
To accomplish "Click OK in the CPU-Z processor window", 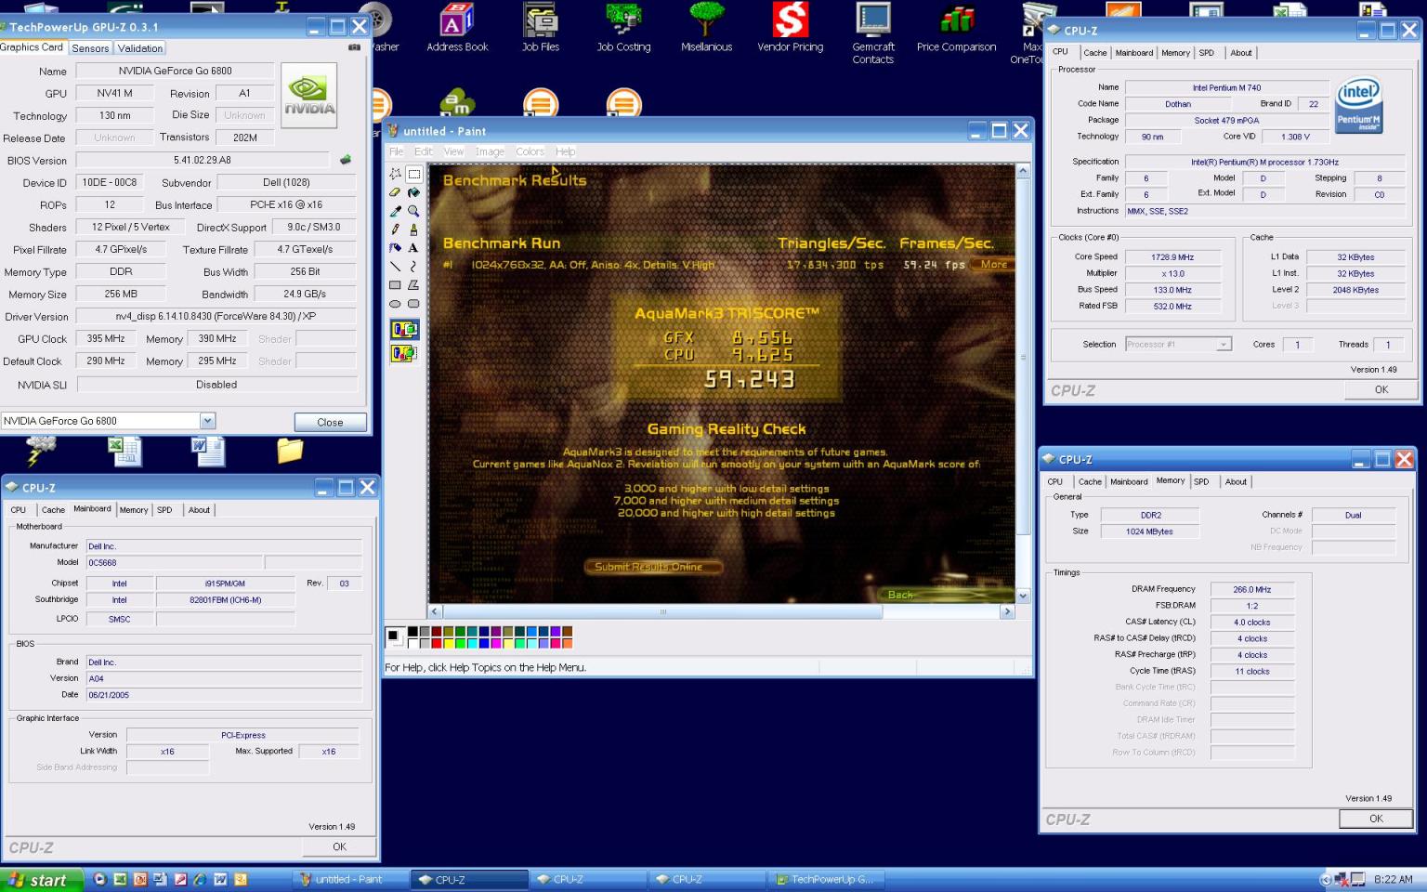I will click(1381, 390).
